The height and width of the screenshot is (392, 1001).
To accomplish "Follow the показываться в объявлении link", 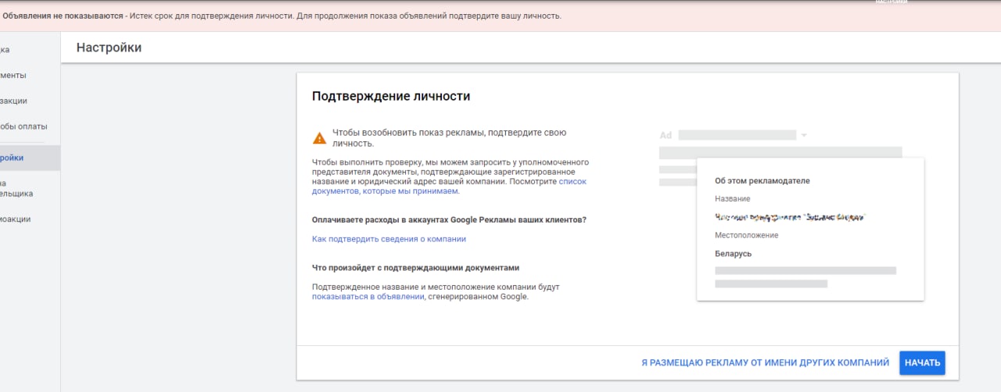I will [x=368, y=297].
